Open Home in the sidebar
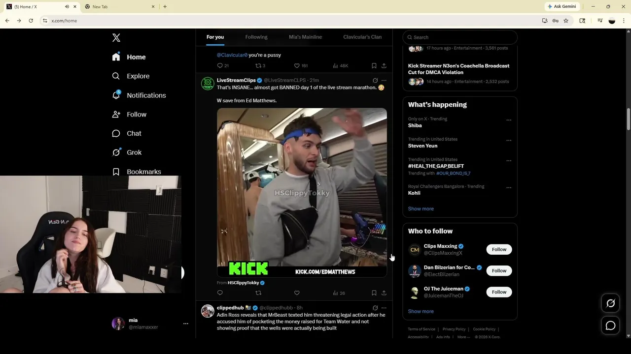 coord(129,57)
